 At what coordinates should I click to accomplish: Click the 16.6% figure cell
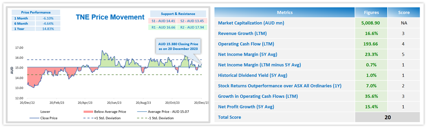click(371, 34)
